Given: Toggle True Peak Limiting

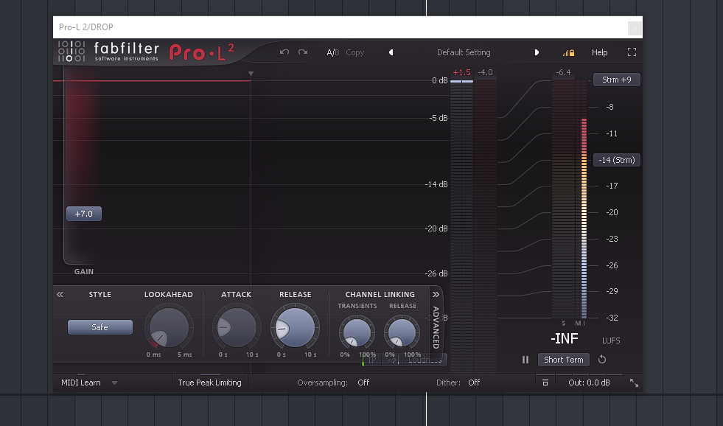Looking at the screenshot, I should pos(209,383).
